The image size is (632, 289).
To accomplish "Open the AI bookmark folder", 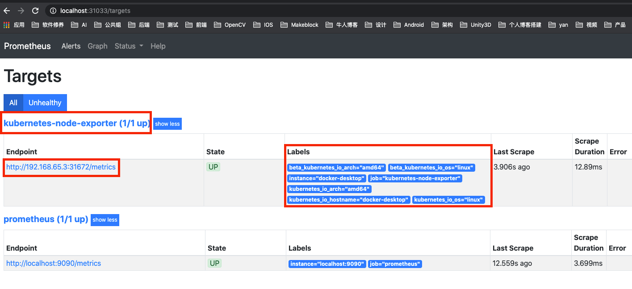I will (x=79, y=25).
